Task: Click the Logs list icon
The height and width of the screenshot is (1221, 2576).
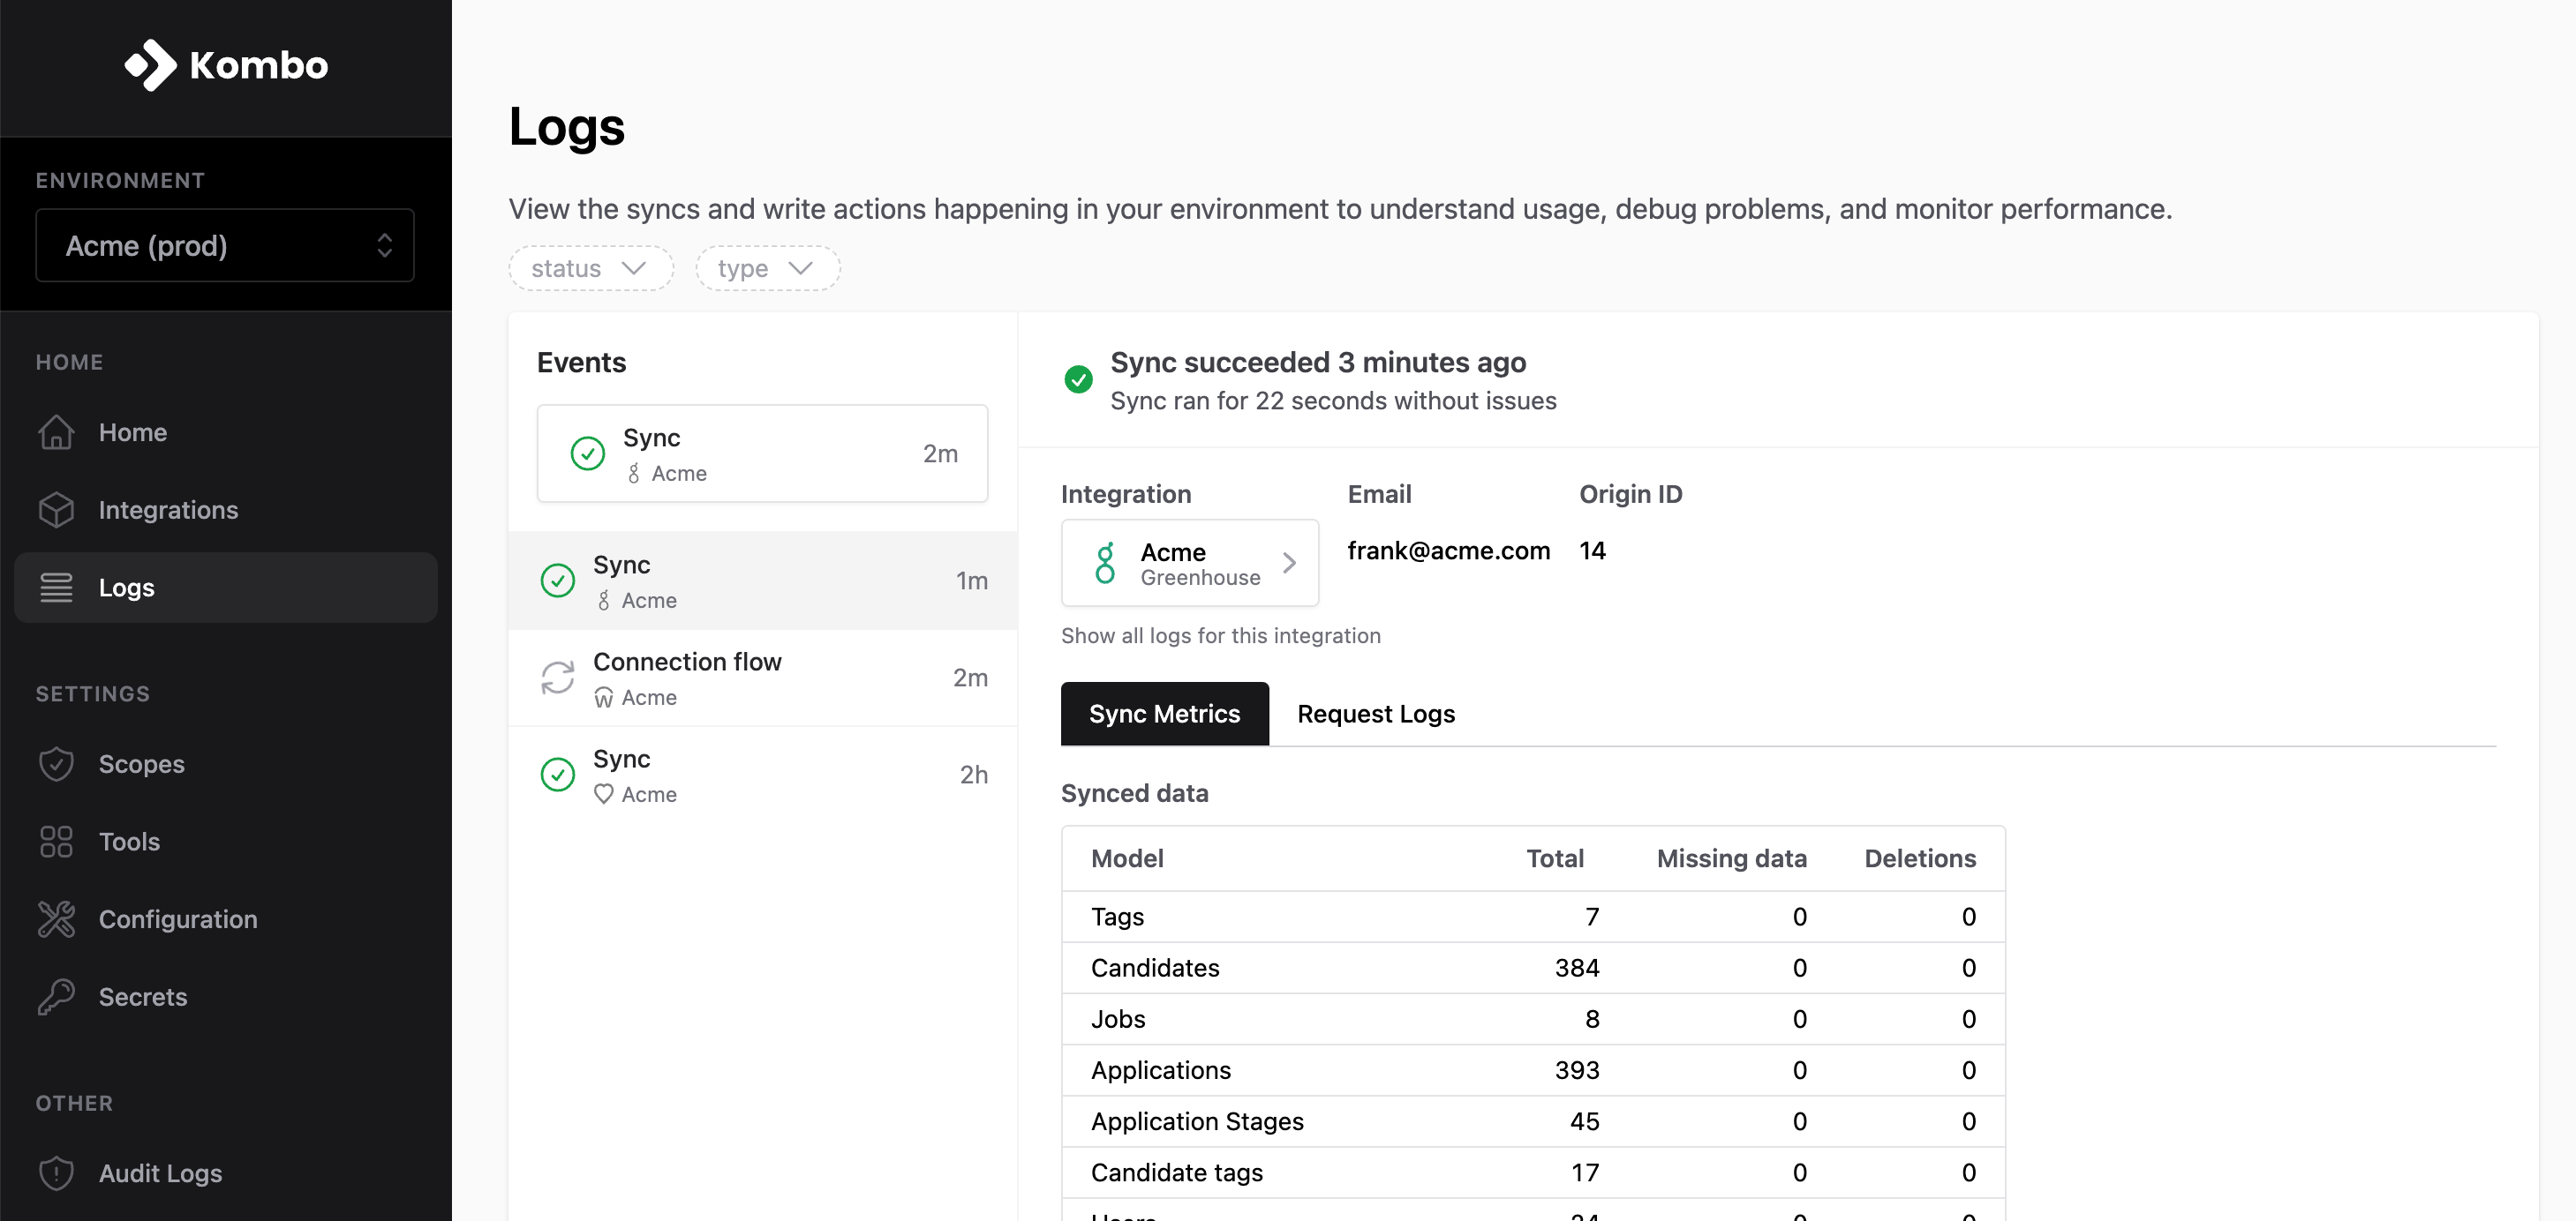Action: pyautogui.click(x=56, y=588)
